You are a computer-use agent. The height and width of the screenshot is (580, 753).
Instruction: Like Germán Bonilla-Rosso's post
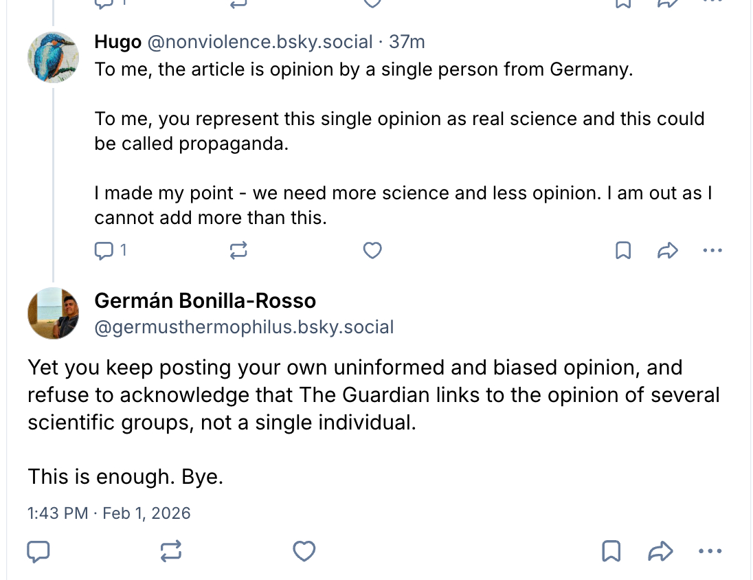pos(304,550)
